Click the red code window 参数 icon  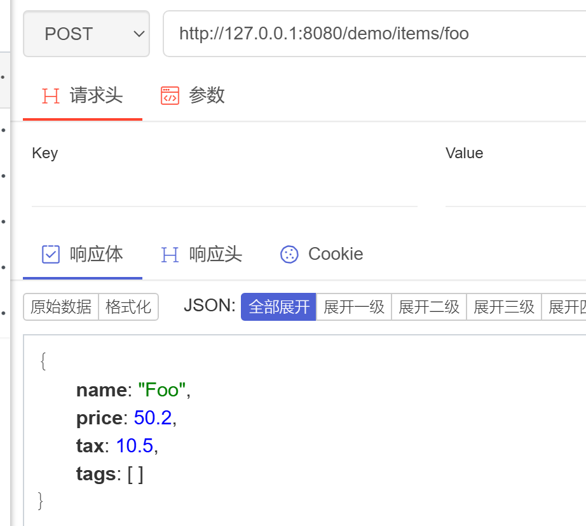(170, 96)
